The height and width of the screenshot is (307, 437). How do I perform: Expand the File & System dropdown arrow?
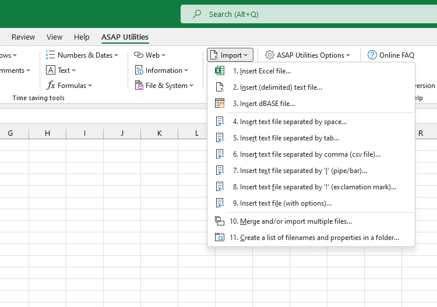(x=191, y=86)
